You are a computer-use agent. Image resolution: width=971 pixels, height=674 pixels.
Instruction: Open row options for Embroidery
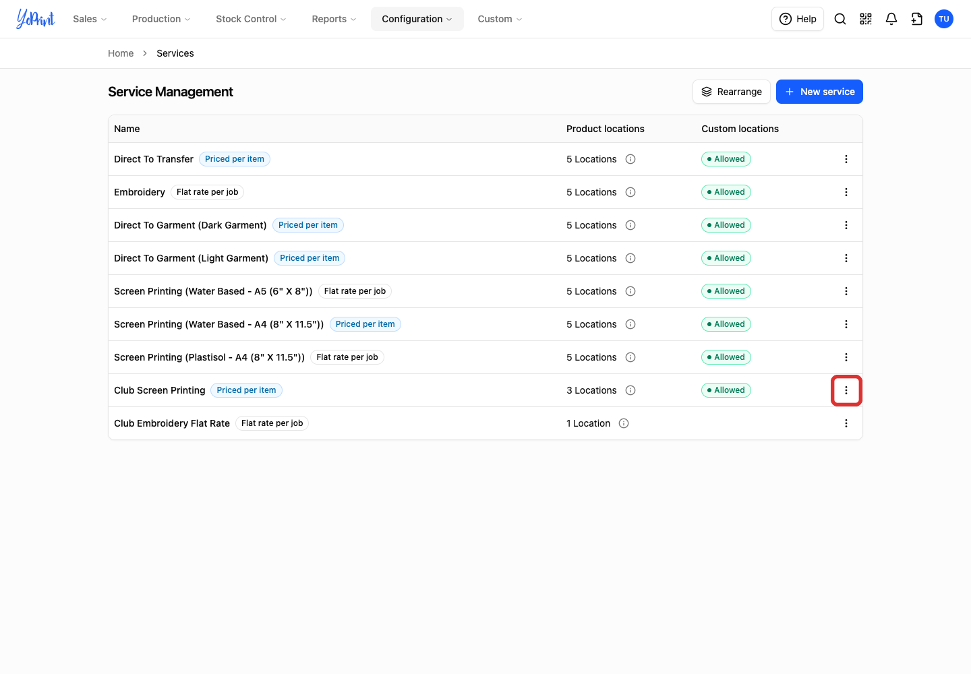[846, 192]
